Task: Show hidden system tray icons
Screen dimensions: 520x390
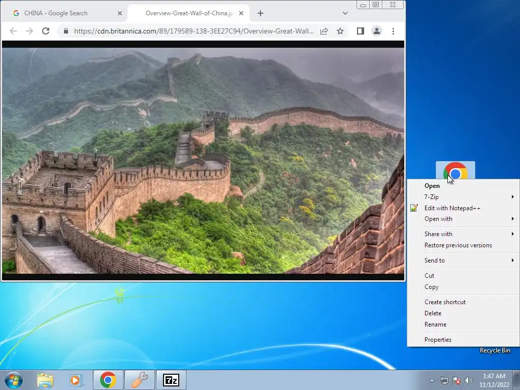Action: (432, 380)
